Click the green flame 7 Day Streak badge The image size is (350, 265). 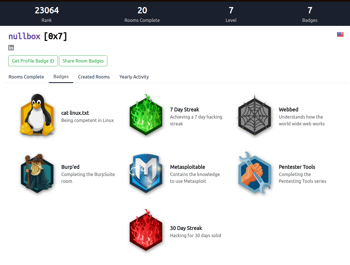[x=146, y=115]
